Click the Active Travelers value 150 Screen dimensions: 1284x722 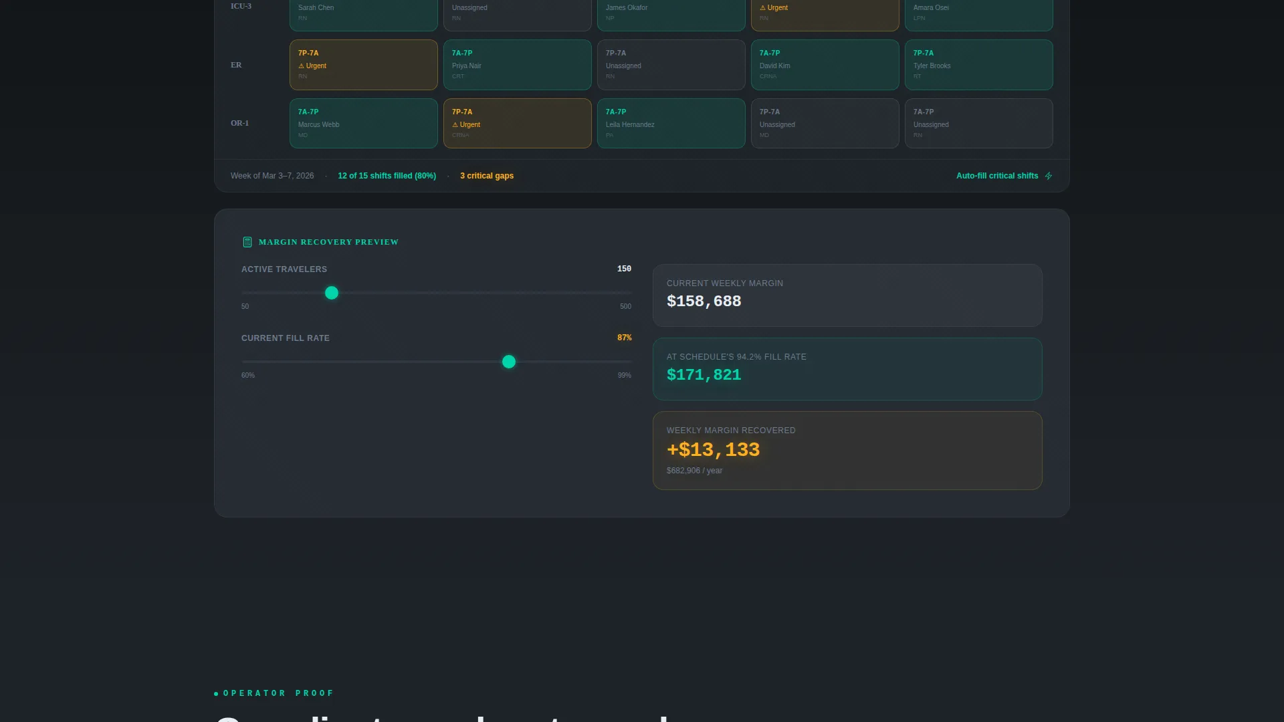point(624,269)
